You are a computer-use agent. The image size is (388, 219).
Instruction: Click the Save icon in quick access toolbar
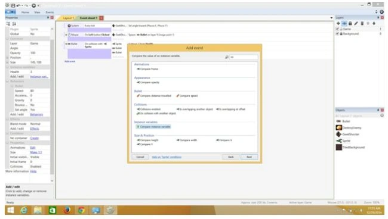tap(13, 5)
